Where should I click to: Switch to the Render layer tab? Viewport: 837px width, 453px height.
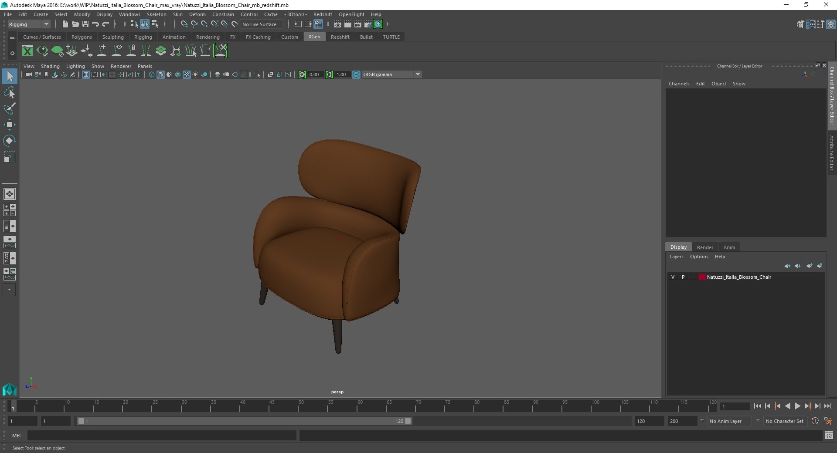[705, 247]
